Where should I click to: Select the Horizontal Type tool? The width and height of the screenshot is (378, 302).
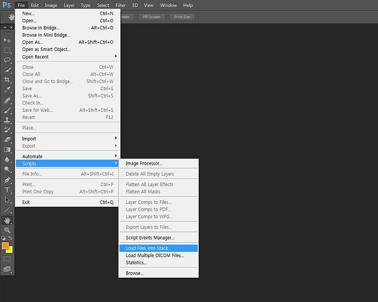pos(7,190)
